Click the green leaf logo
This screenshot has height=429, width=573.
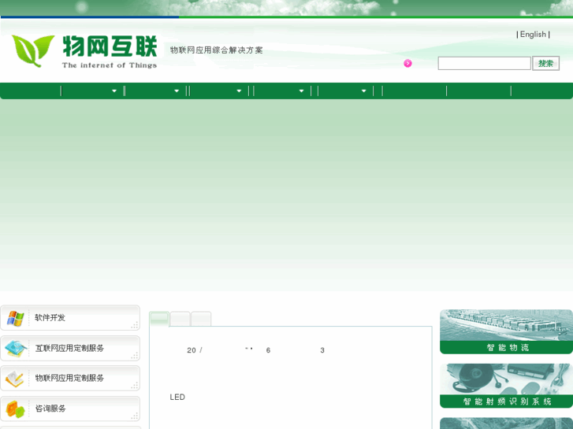(33, 50)
